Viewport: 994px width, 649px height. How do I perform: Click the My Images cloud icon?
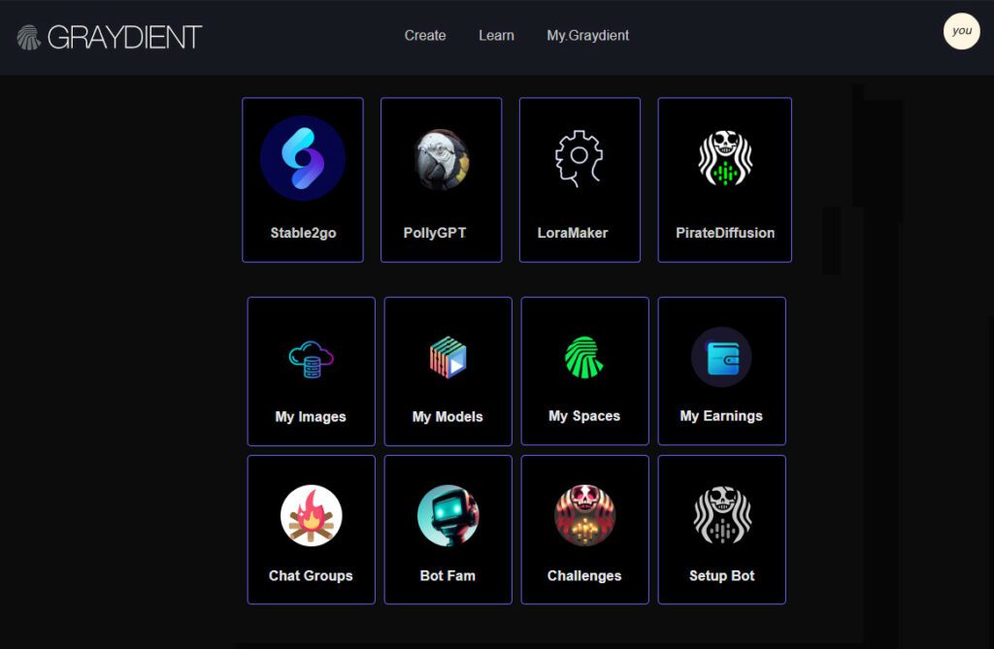(x=311, y=357)
